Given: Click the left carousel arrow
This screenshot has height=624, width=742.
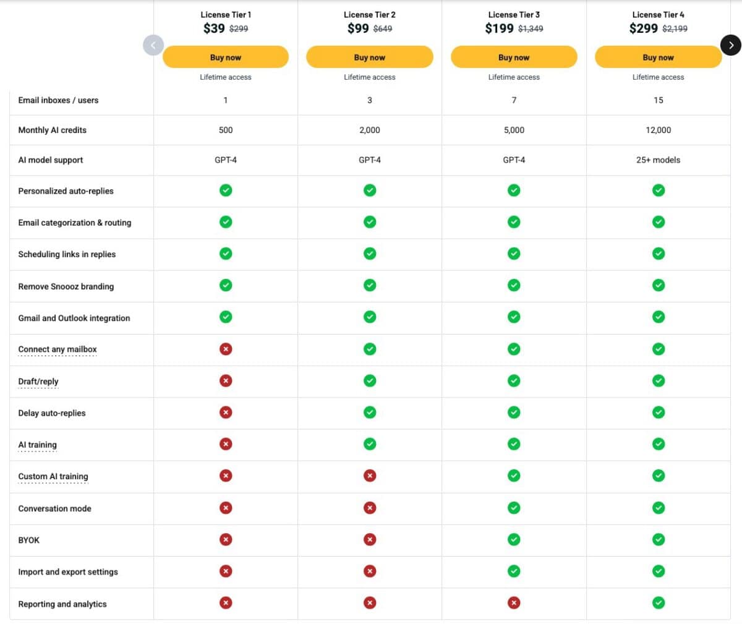Looking at the screenshot, I should click(x=153, y=45).
